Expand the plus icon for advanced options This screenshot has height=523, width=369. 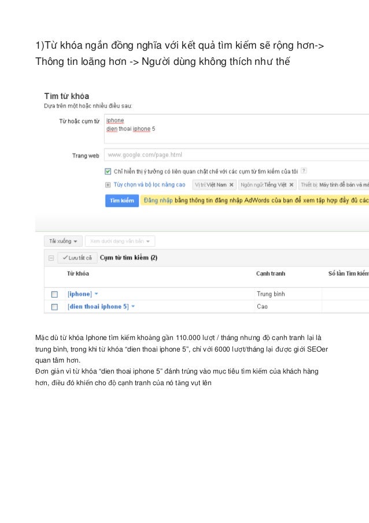108,185
